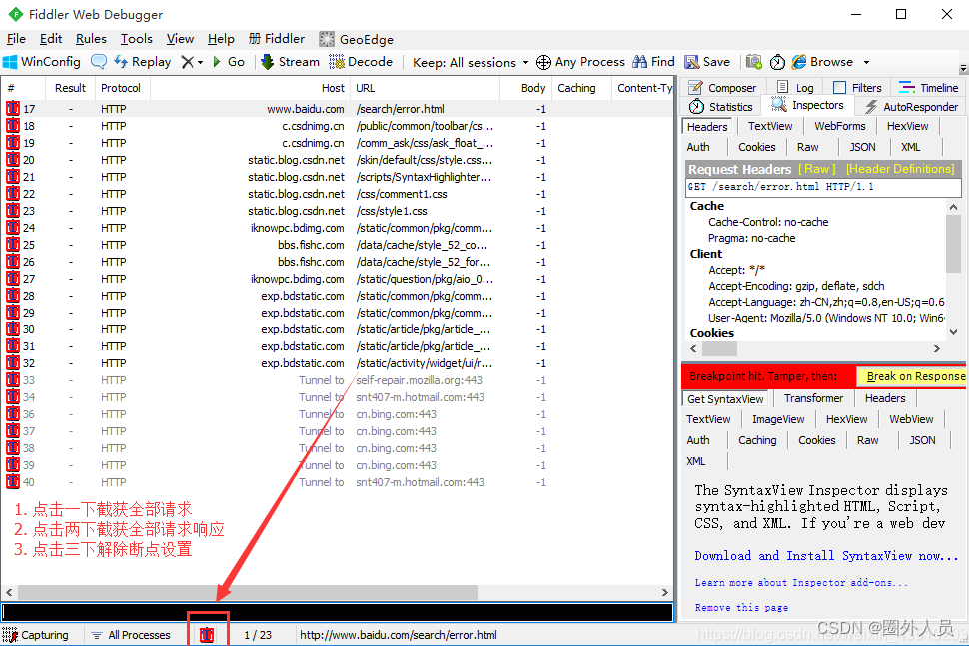Open the Rules menu
Viewport: 969px width, 646px height.
tap(91, 39)
